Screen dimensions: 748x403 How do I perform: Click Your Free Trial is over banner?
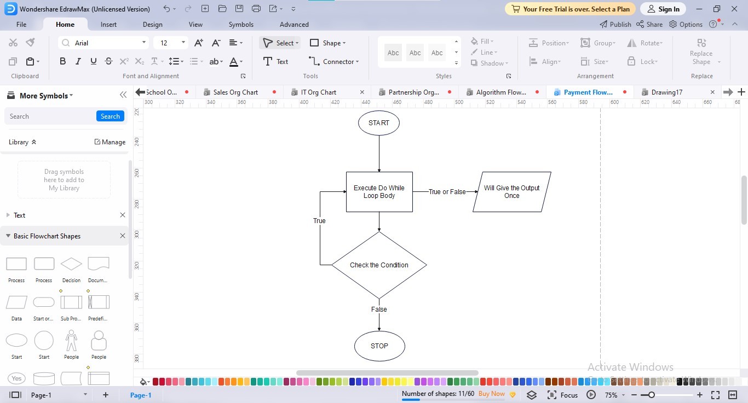pos(571,9)
